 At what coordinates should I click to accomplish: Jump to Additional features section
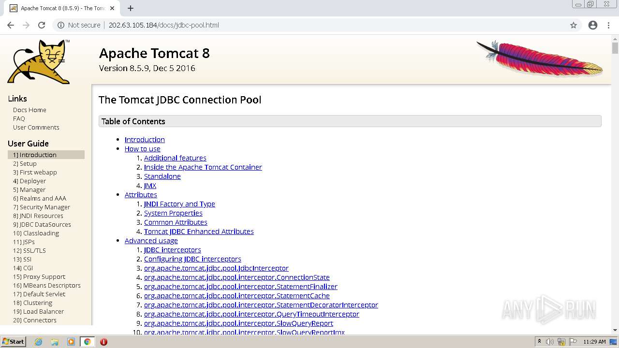175,158
